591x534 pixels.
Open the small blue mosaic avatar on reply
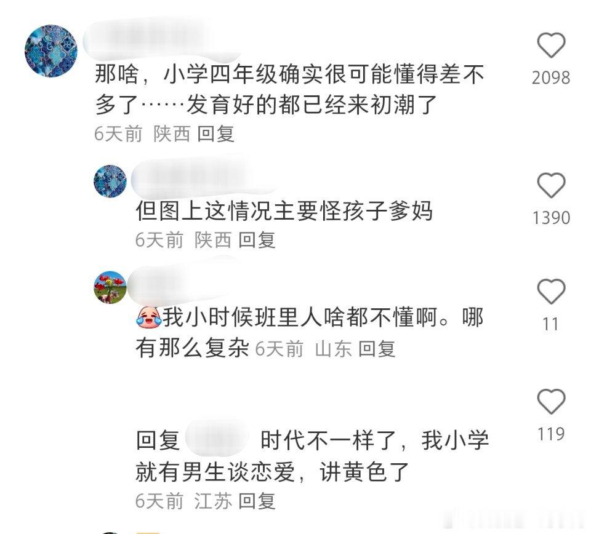pos(110,181)
